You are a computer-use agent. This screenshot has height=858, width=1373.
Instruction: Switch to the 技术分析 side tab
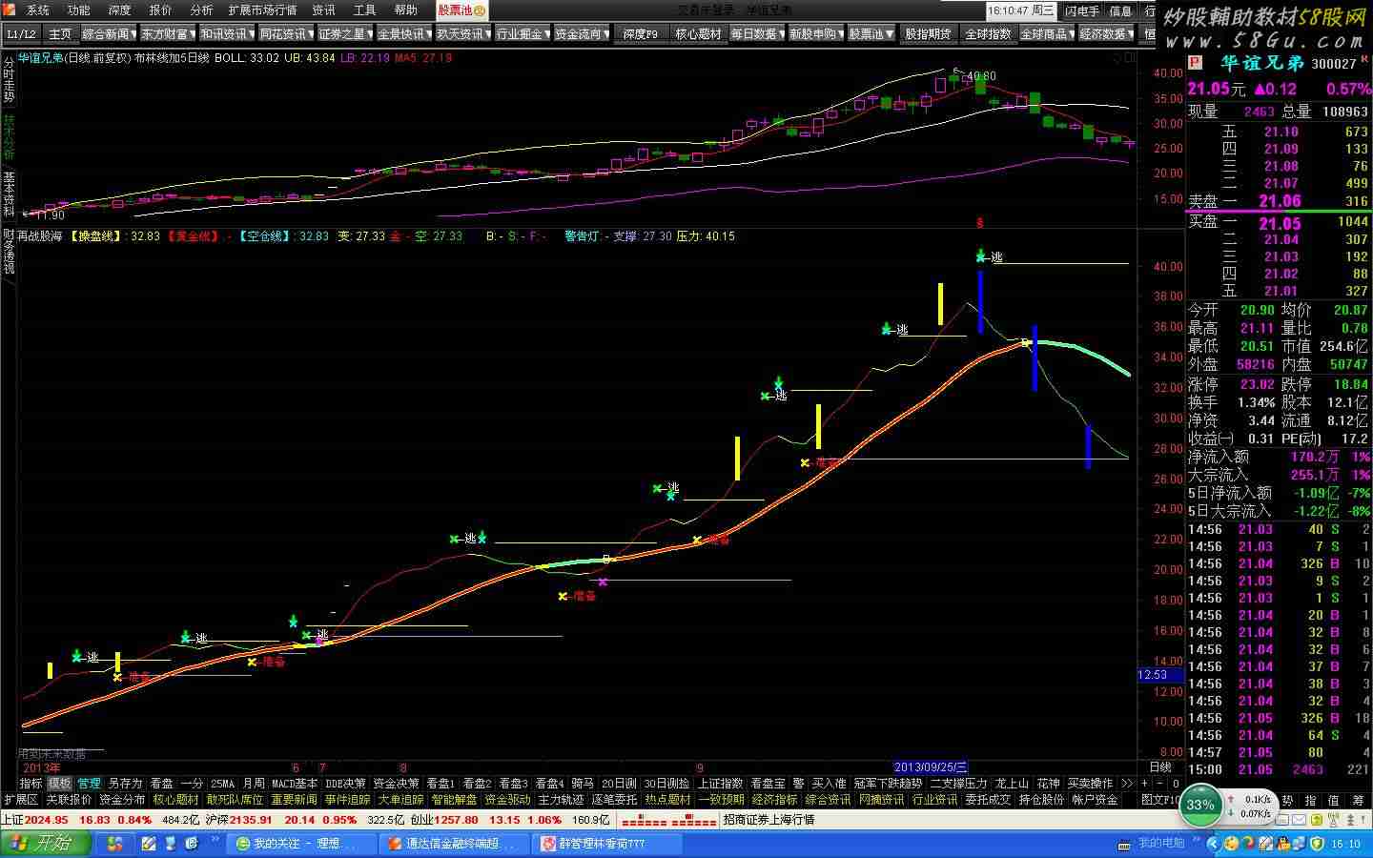click(9, 137)
